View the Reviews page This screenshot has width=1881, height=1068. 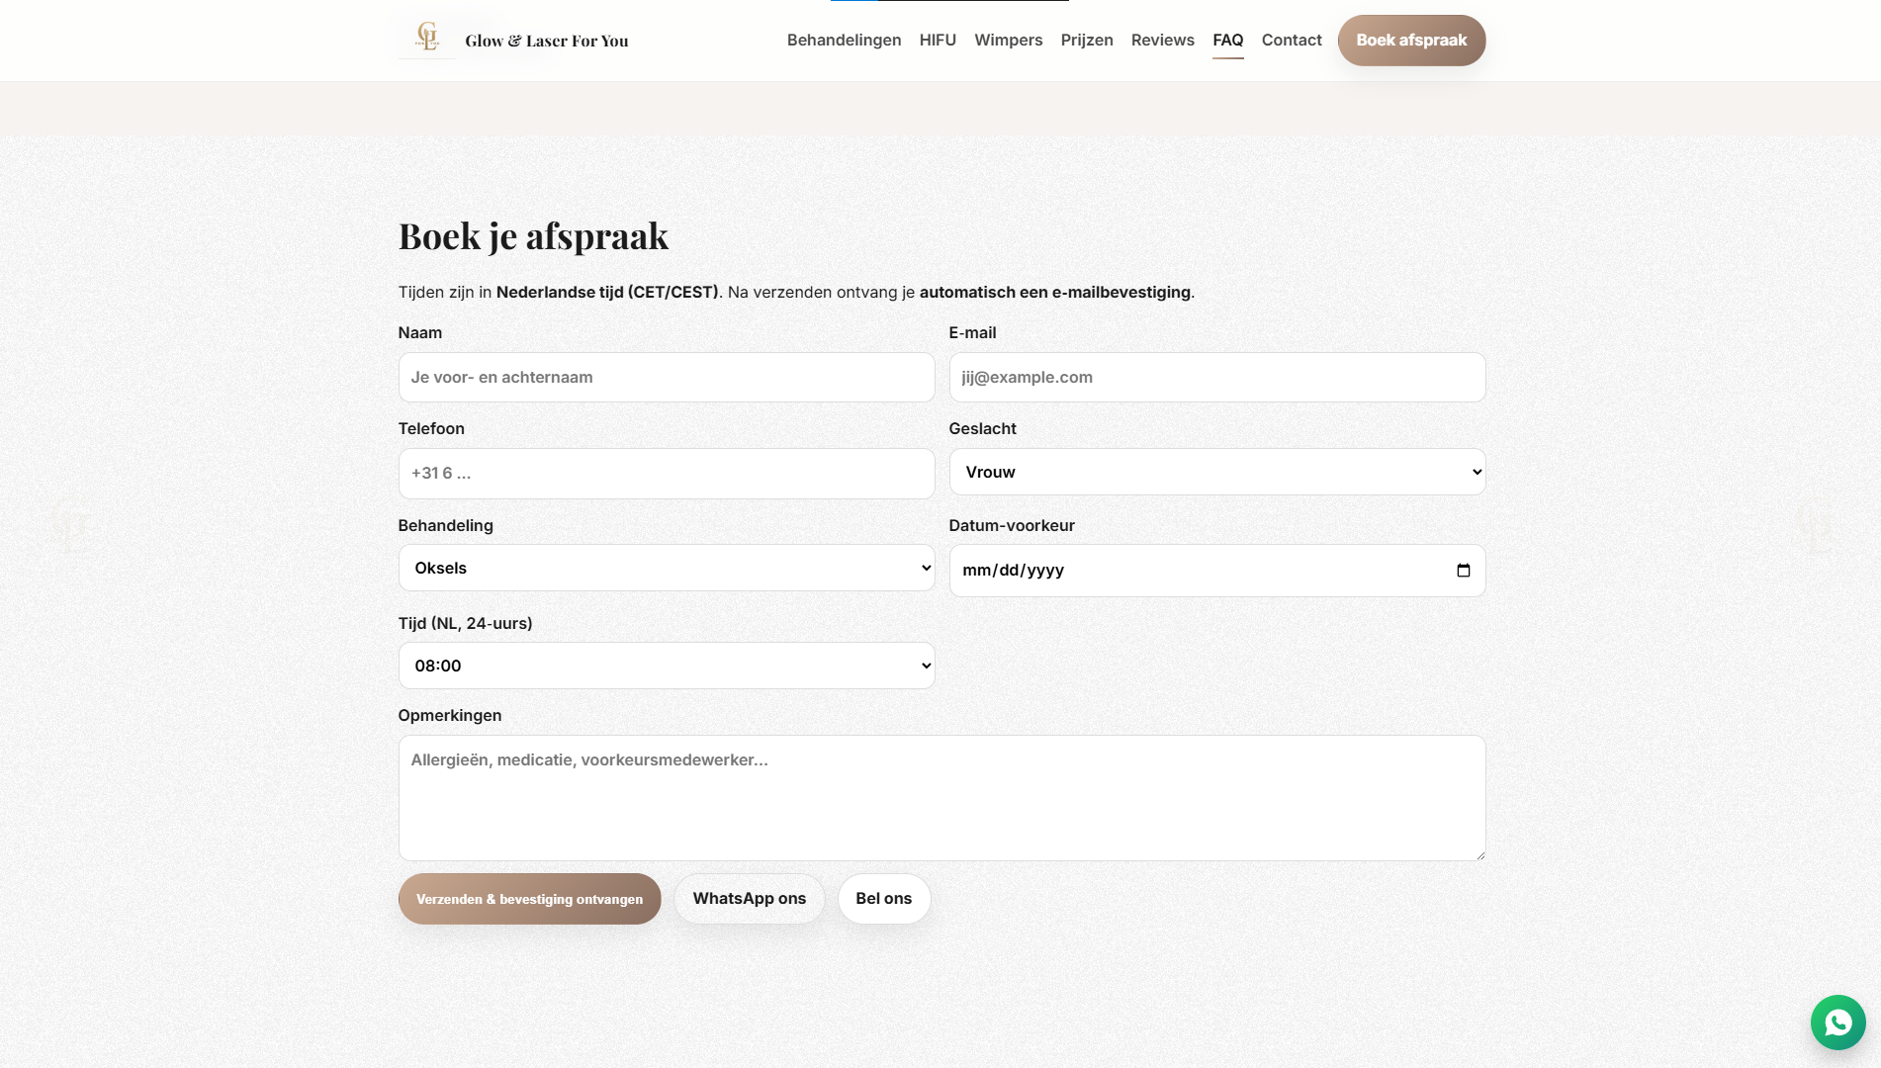tap(1162, 40)
